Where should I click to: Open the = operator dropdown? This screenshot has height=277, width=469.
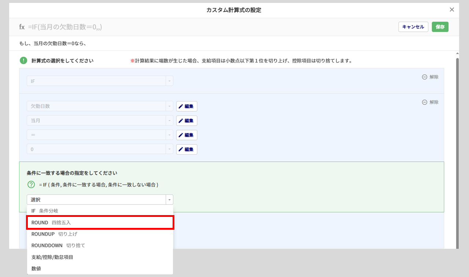pyautogui.click(x=100, y=135)
